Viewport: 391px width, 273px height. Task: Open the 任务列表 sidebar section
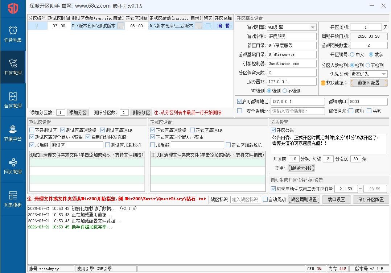[13, 34]
